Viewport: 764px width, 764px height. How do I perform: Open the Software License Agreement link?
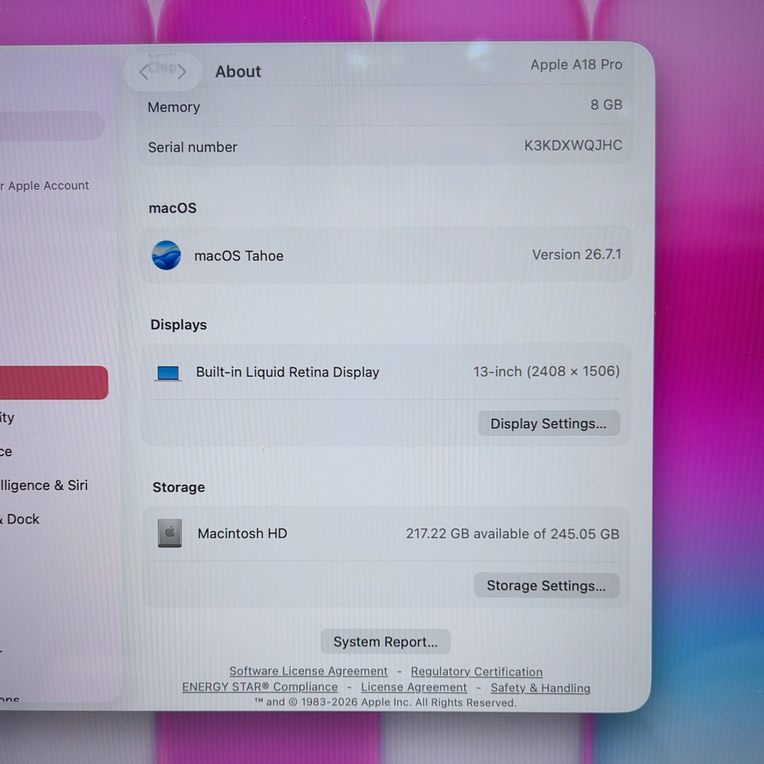[308, 671]
